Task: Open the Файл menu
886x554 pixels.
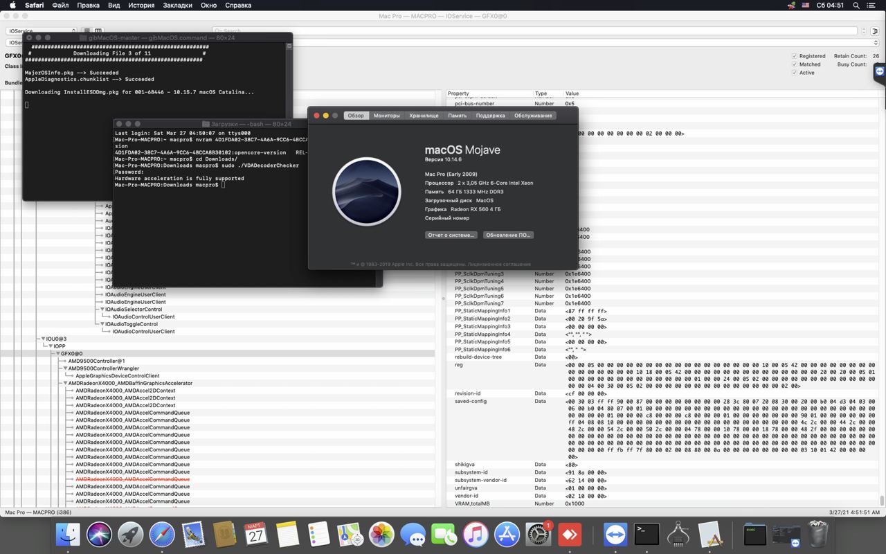Action: pyautogui.click(x=60, y=6)
